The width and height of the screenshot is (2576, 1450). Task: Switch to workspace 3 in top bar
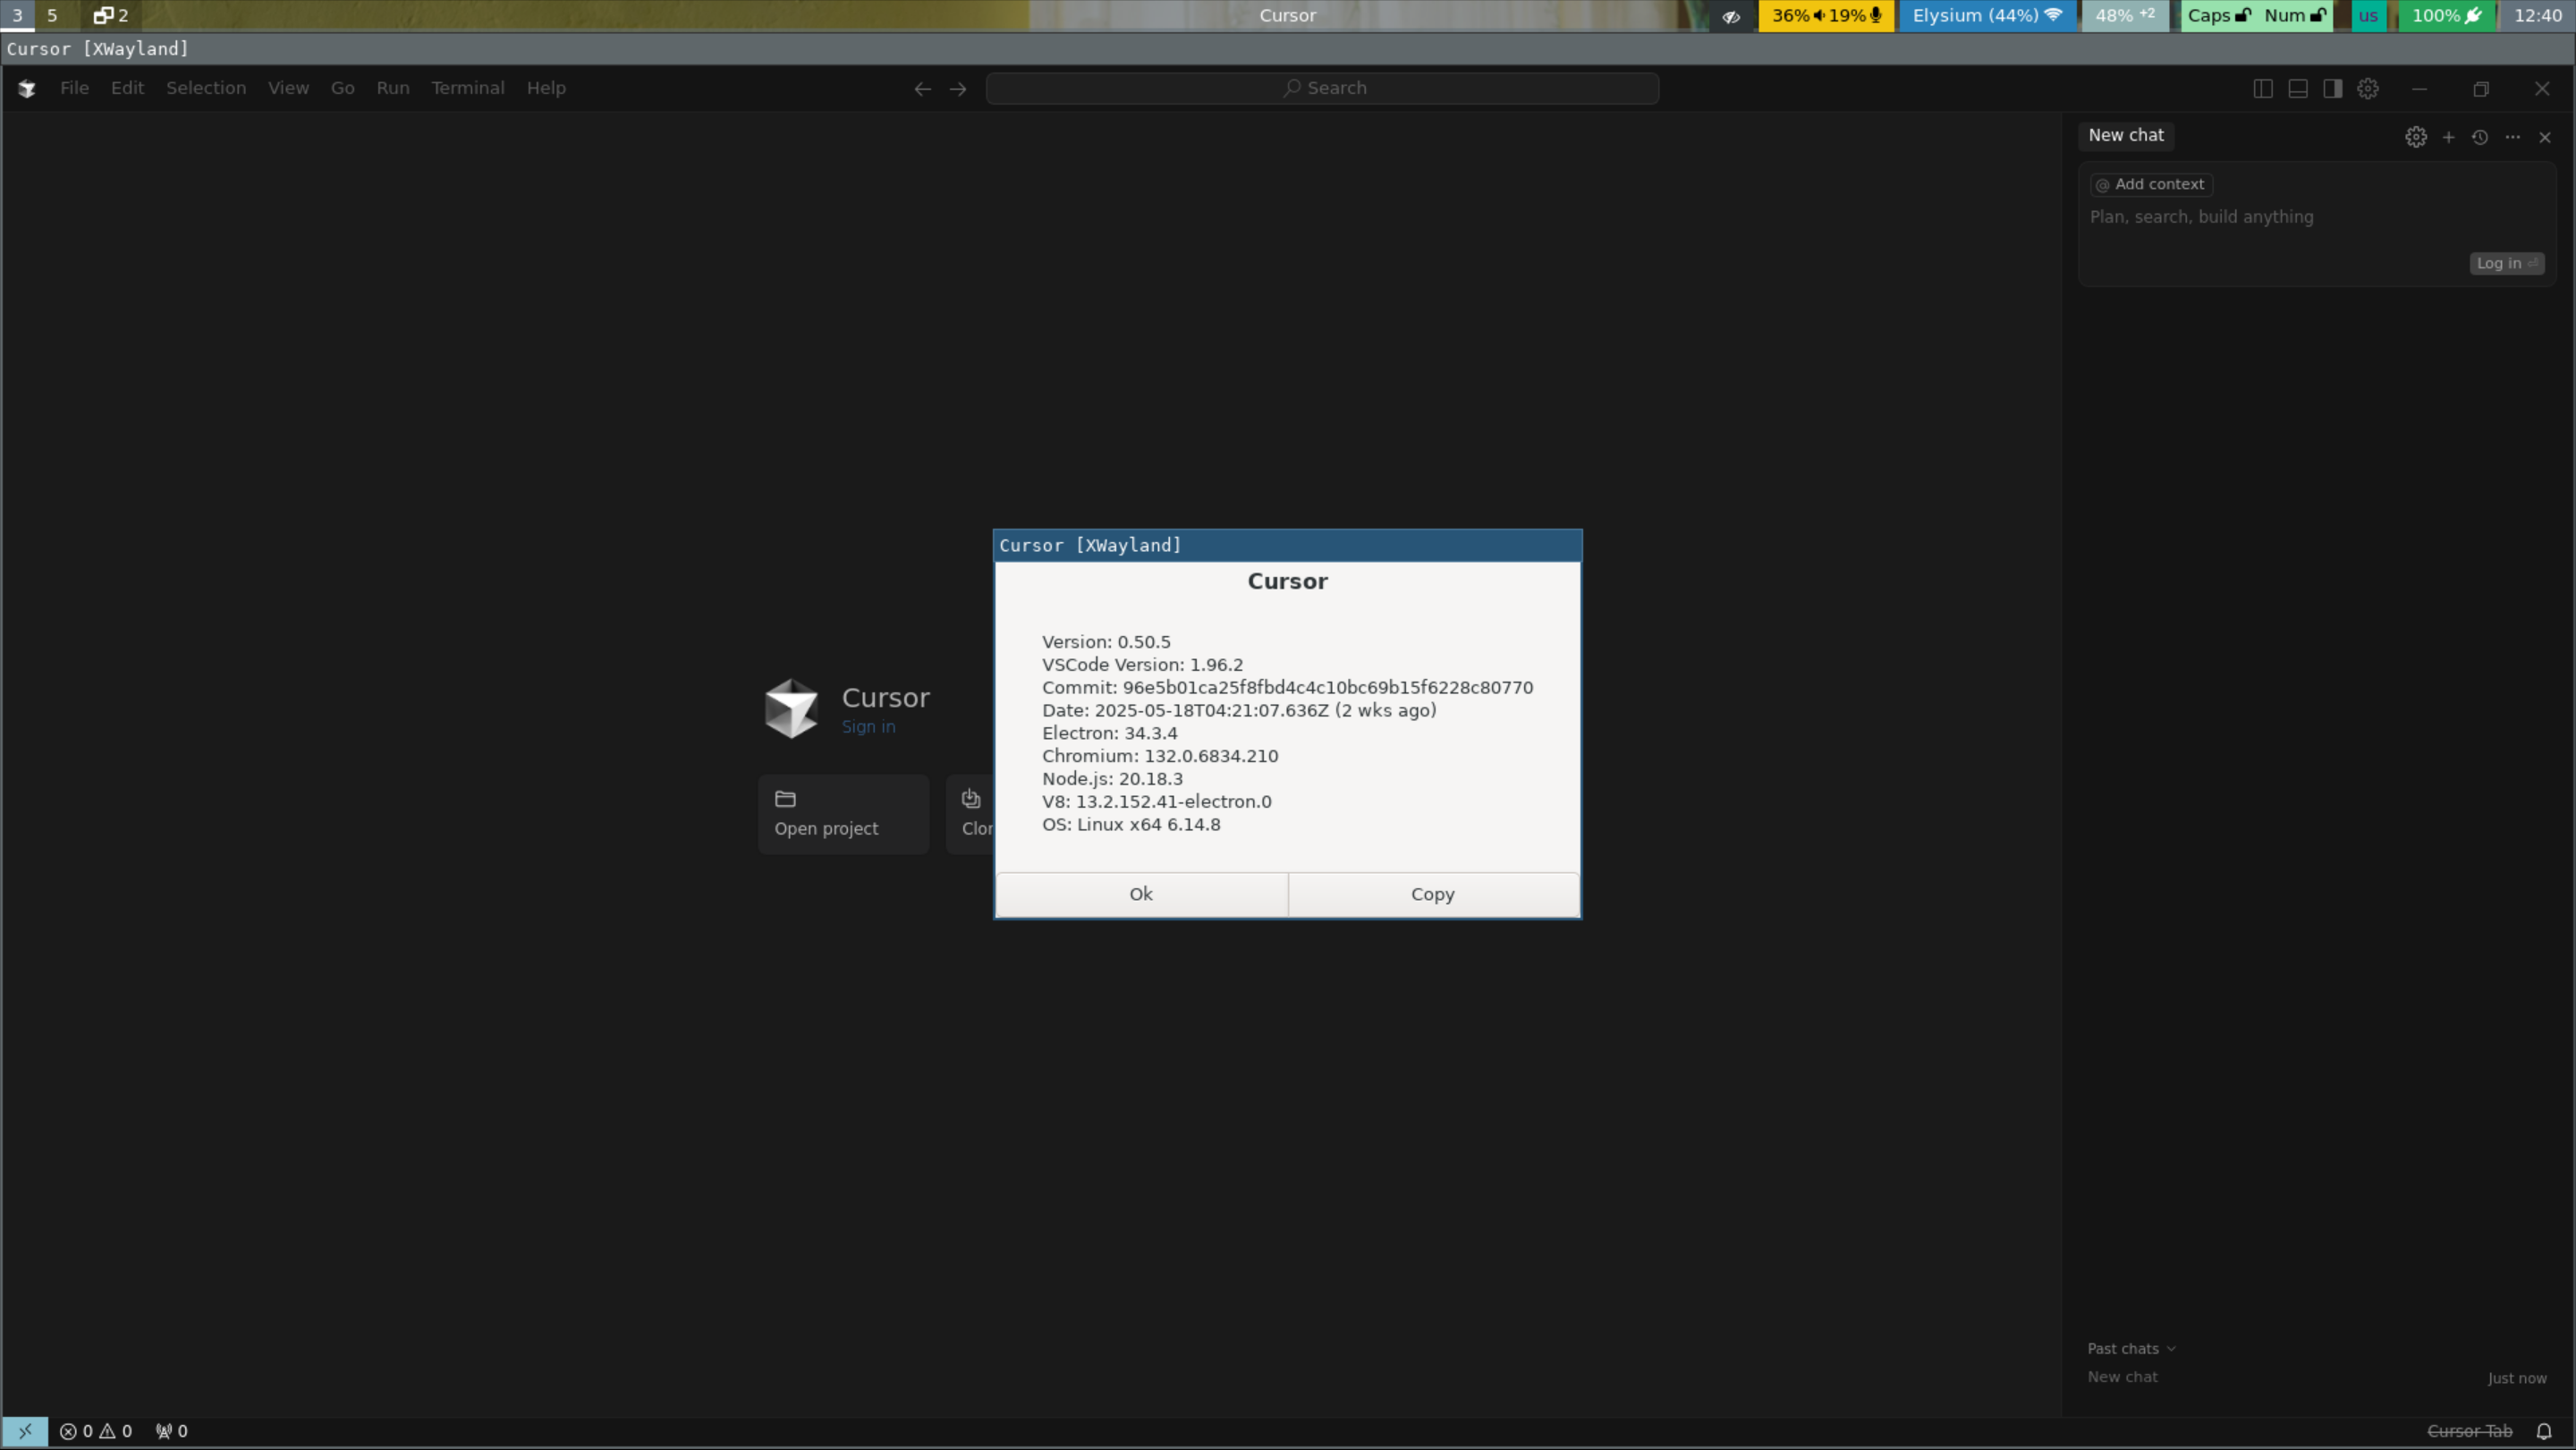click(17, 15)
